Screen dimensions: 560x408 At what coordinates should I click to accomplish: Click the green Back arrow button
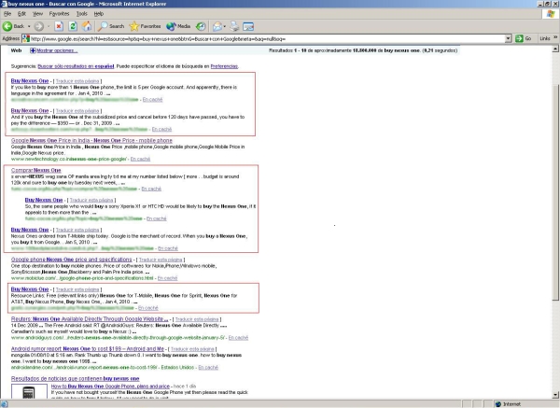click(13, 26)
